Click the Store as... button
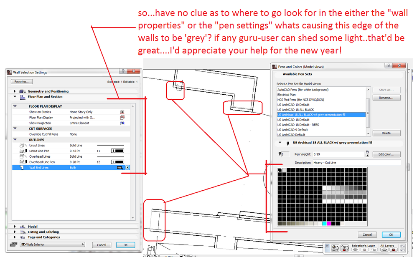This screenshot has height=257, width=417. pyautogui.click(x=386, y=90)
